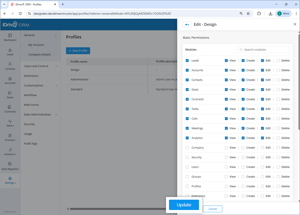The width and height of the screenshot is (300, 215).
Task: Click the Search modules input field
Action: pos(263,49)
